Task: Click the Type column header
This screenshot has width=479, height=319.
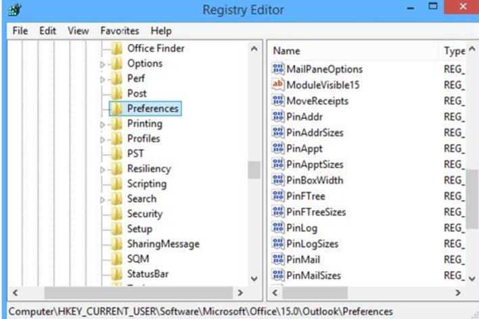Action: (455, 51)
